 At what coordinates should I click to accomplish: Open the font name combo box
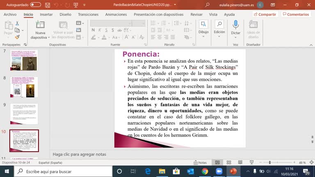(x=111, y=23)
